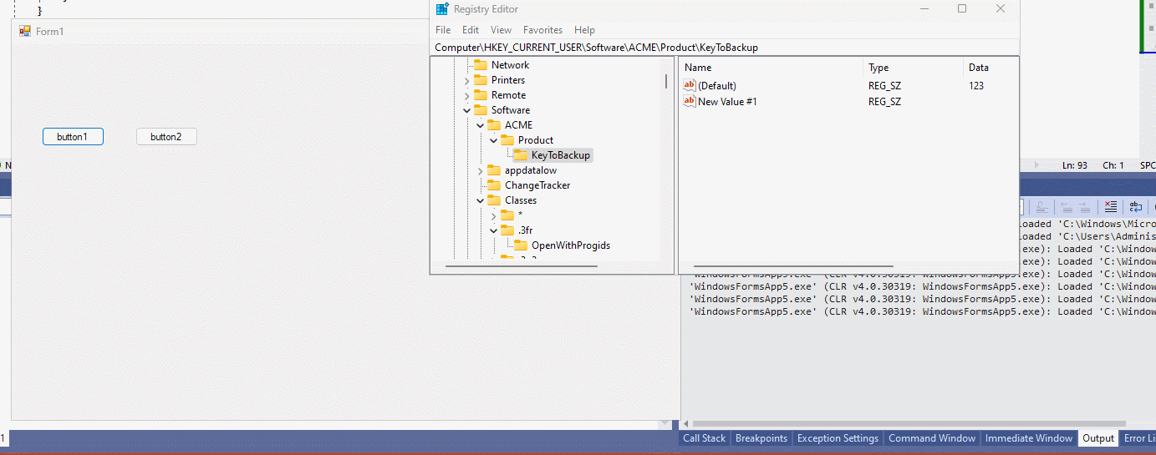Select the ChangeTracker tree item label
Image resolution: width=1156 pixels, height=455 pixels.
pos(537,185)
